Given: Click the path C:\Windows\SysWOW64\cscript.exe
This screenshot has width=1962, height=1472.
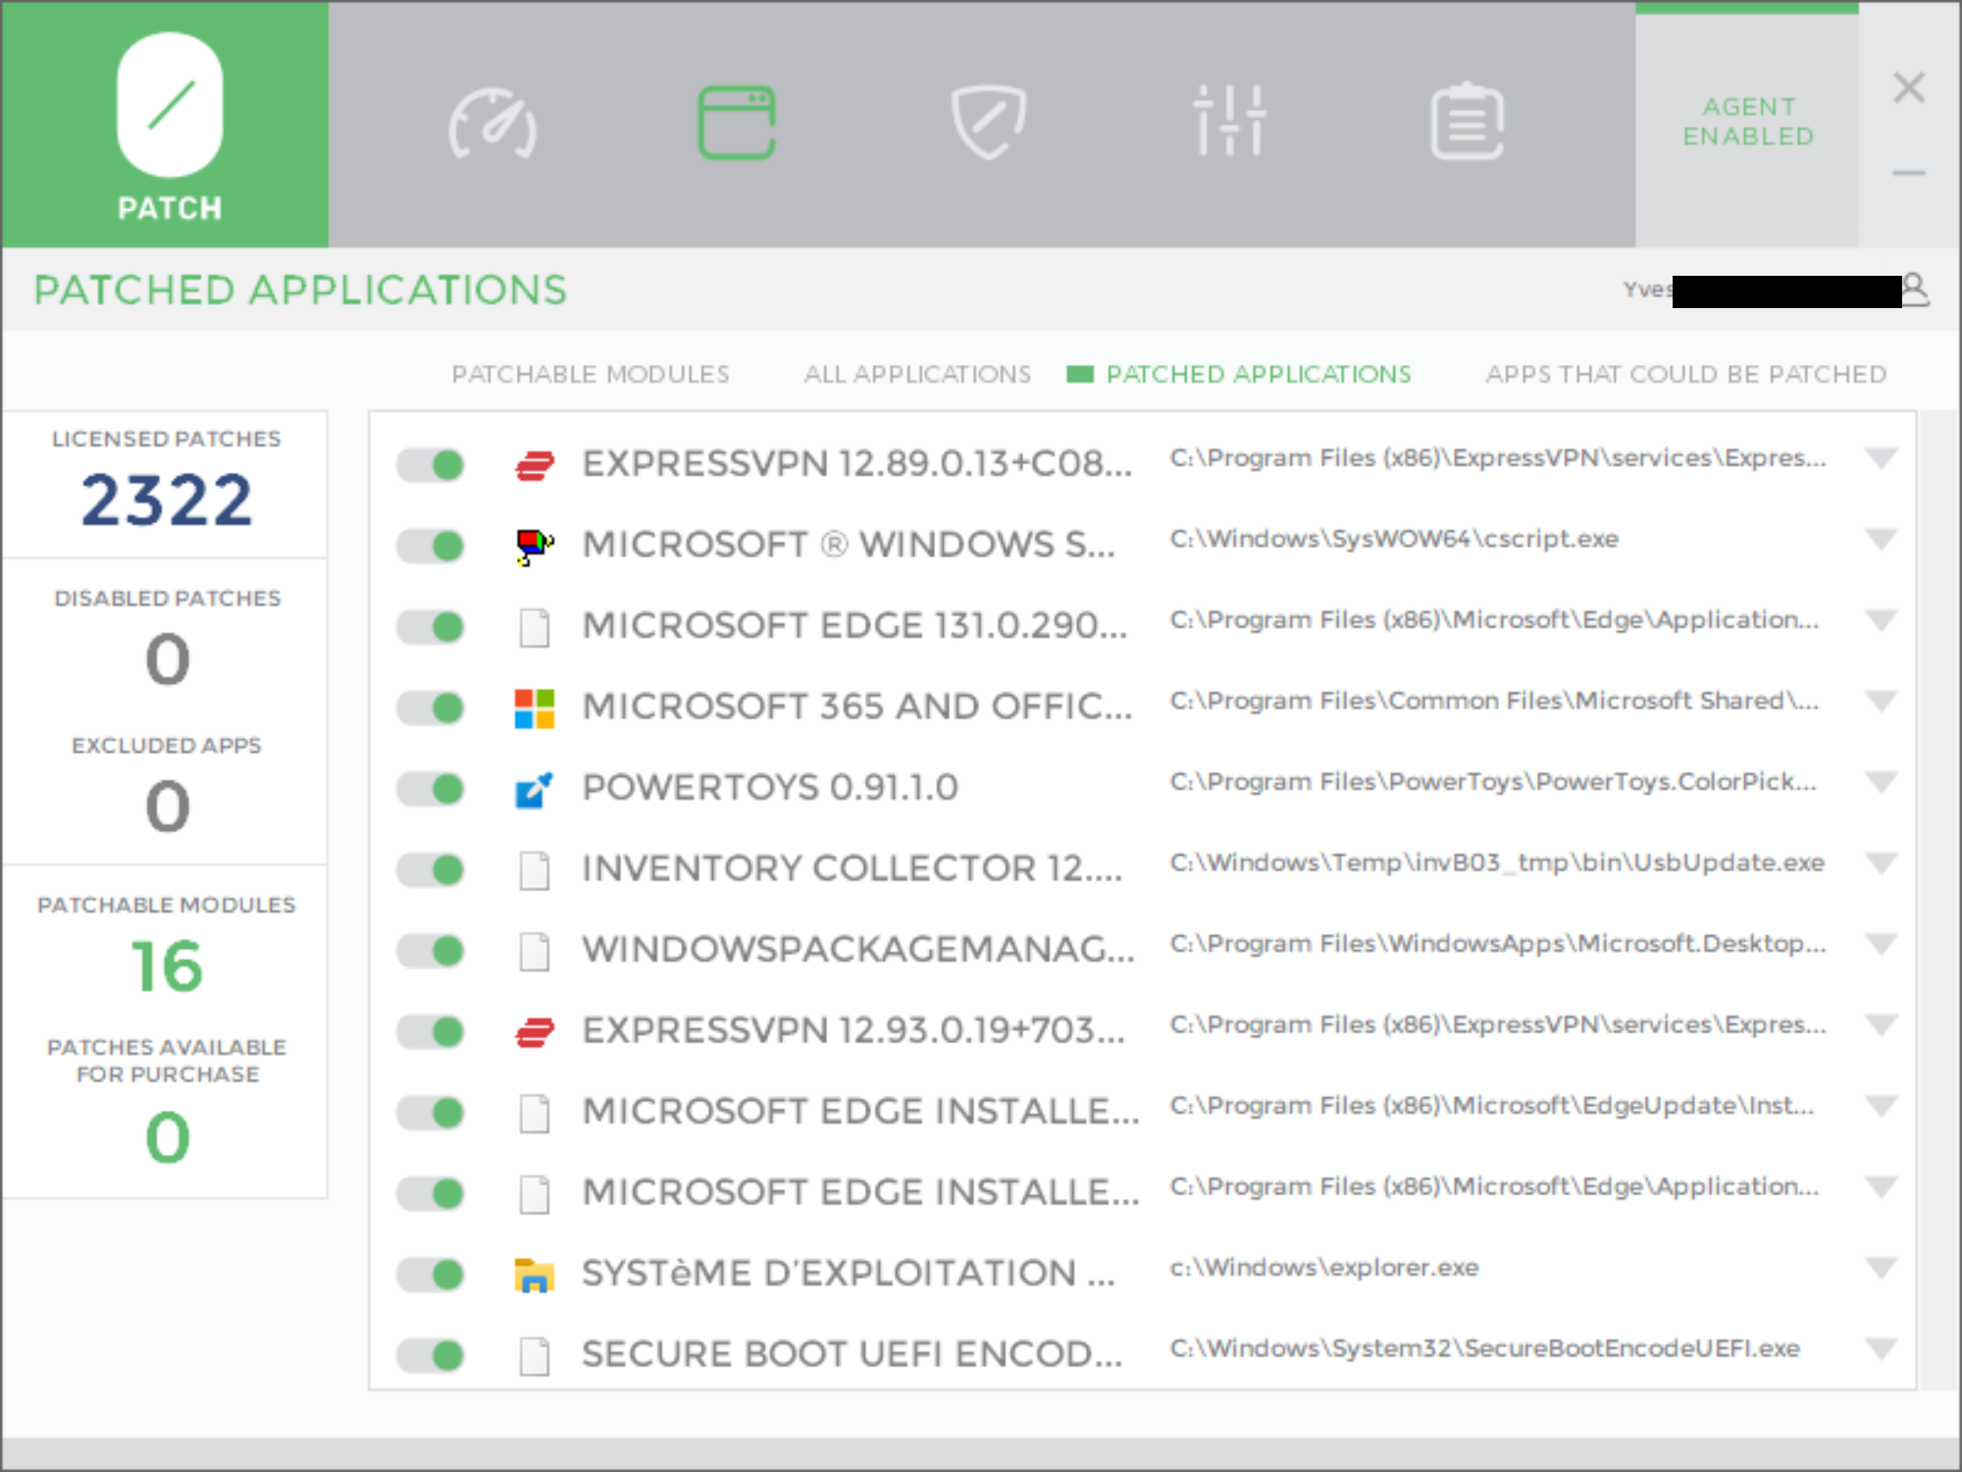Looking at the screenshot, I should click(1394, 539).
